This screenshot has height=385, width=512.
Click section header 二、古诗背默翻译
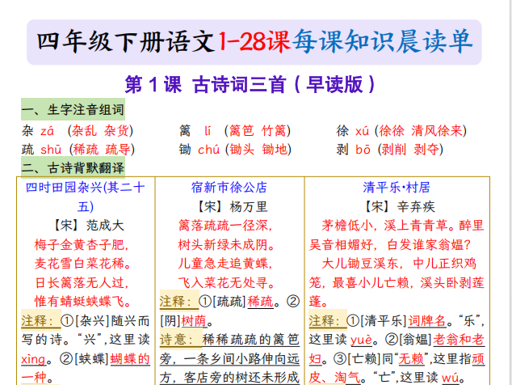[x=73, y=168]
